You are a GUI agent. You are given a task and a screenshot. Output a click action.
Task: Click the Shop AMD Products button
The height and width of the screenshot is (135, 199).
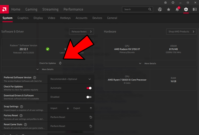point(181,32)
